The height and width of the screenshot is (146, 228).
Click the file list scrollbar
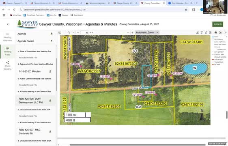point(56,75)
